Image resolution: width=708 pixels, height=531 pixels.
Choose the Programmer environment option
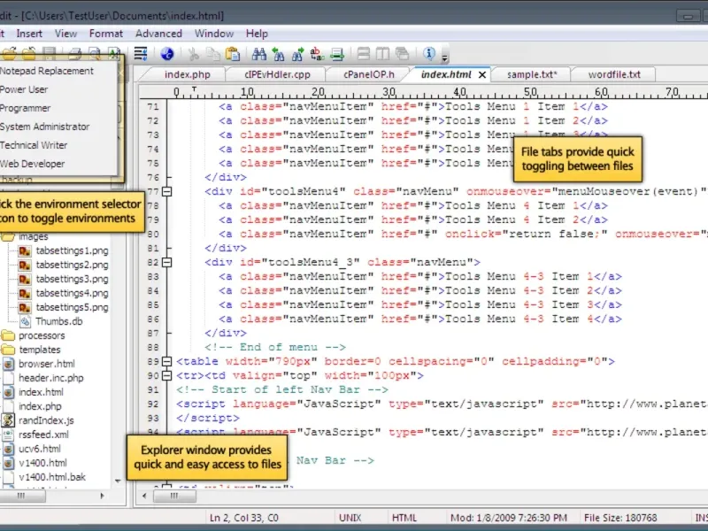[x=26, y=108]
